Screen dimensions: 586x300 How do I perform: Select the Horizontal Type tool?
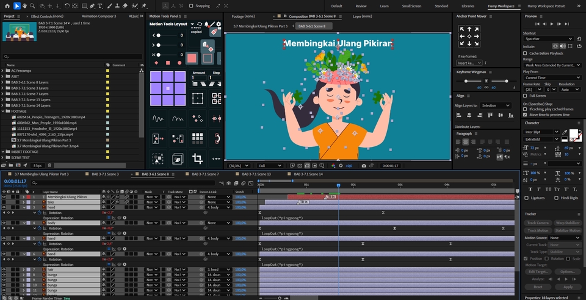[100, 5]
